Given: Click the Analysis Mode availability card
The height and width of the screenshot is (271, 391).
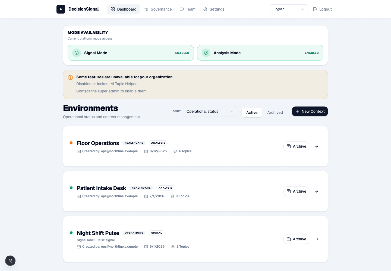Looking at the screenshot, I should click(260, 53).
